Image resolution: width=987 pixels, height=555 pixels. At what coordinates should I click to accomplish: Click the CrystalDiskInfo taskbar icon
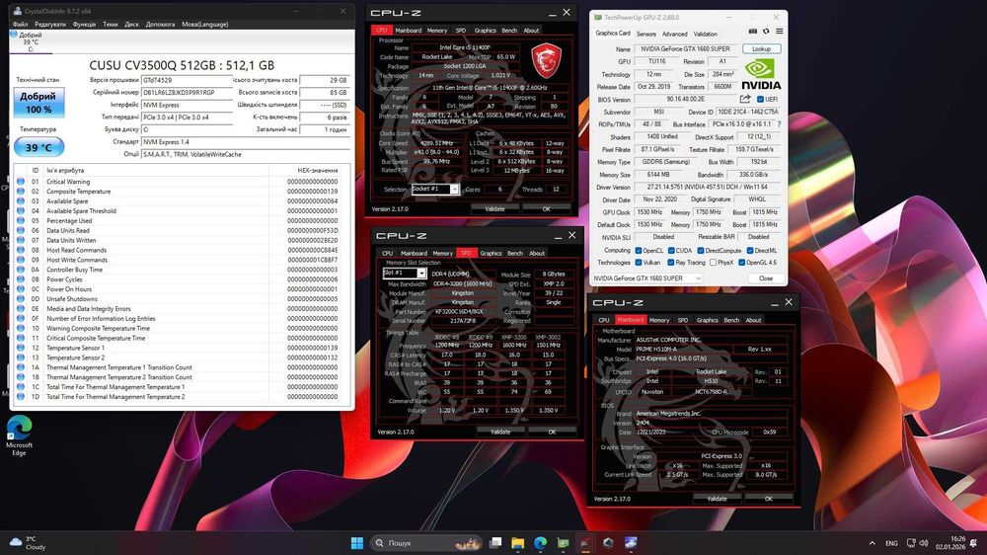[631, 542]
